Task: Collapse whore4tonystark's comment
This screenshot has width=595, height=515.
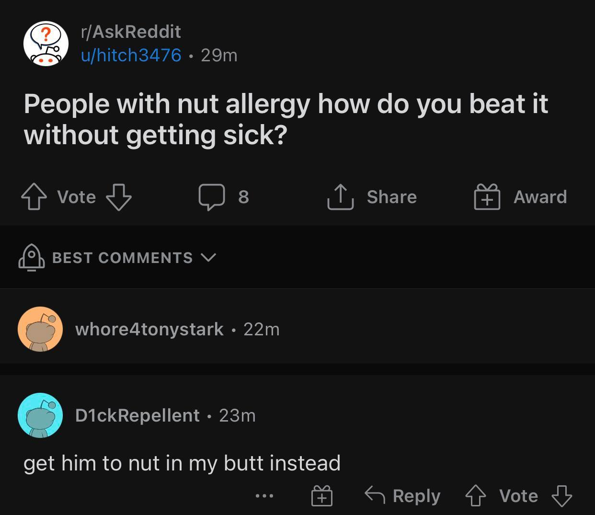Action: click(149, 329)
